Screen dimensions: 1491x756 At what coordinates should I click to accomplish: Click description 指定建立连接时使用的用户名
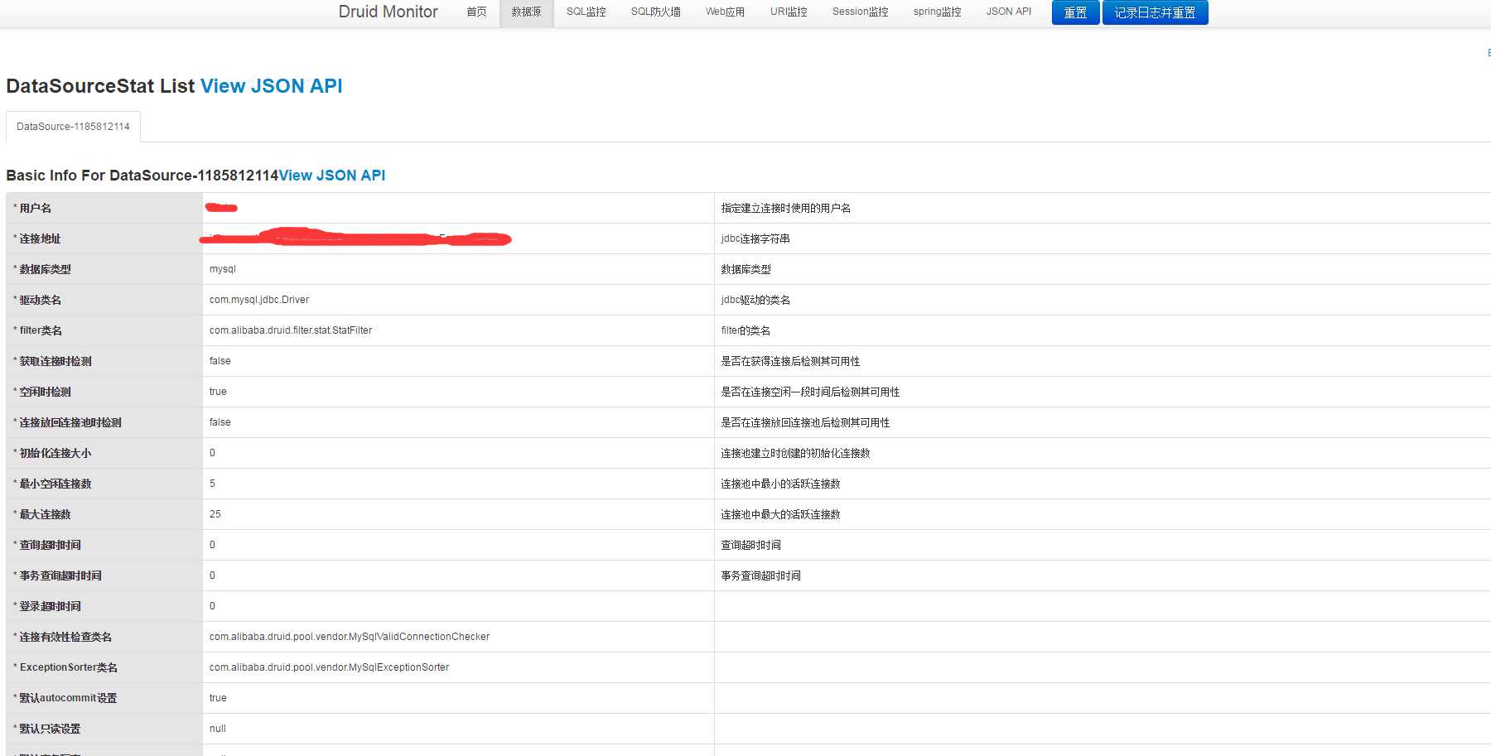785,208
